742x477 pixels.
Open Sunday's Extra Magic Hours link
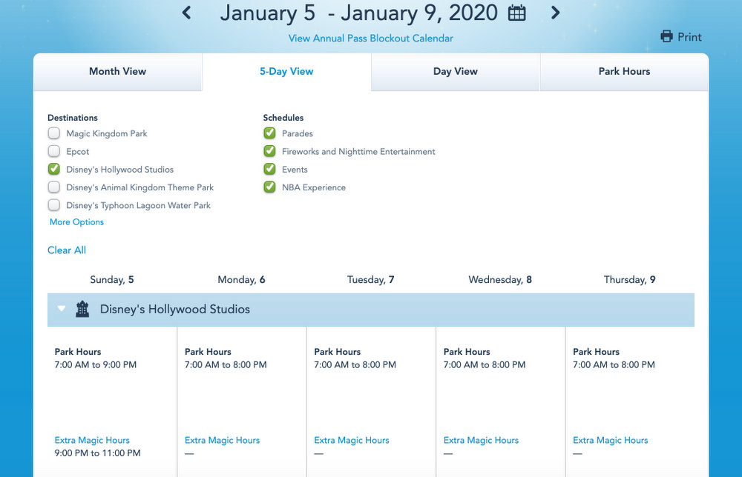(92, 440)
